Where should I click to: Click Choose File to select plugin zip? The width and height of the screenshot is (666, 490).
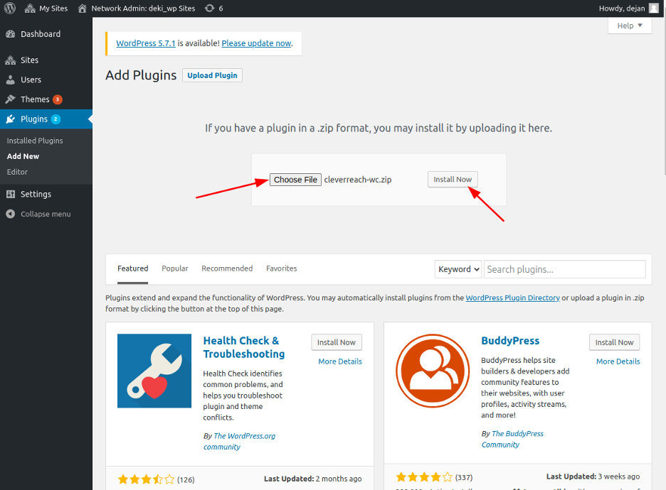pos(295,180)
